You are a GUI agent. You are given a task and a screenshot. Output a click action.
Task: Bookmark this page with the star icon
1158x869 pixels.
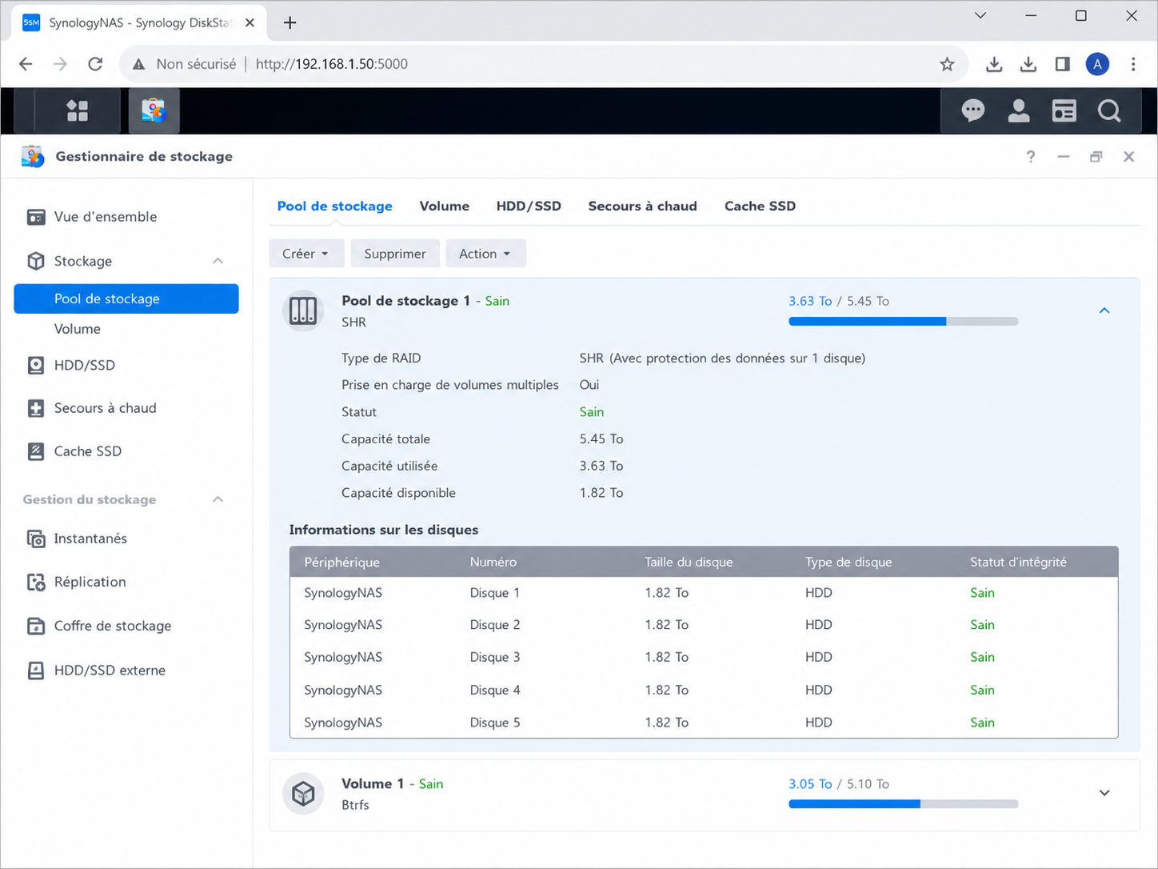point(947,64)
